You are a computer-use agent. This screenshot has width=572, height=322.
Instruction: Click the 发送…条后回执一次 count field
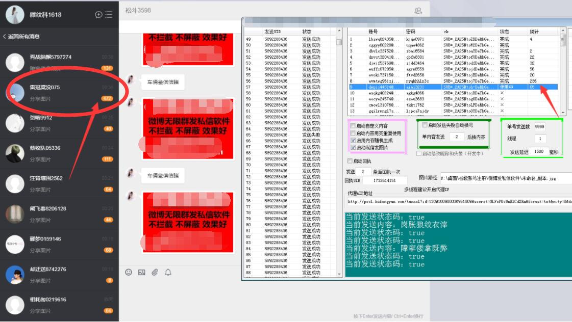[363, 171]
